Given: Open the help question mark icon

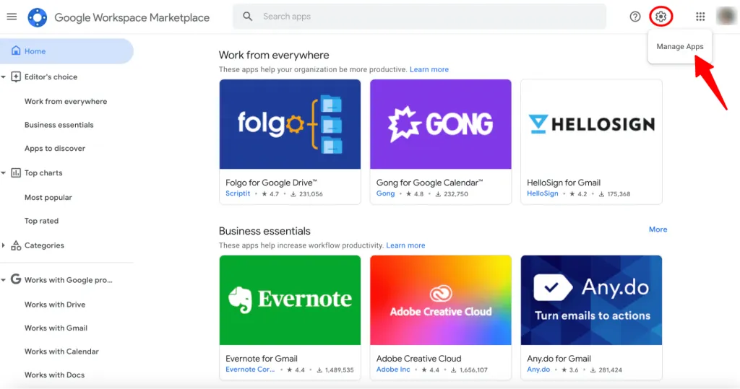Looking at the screenshot, I should [635, 17].
